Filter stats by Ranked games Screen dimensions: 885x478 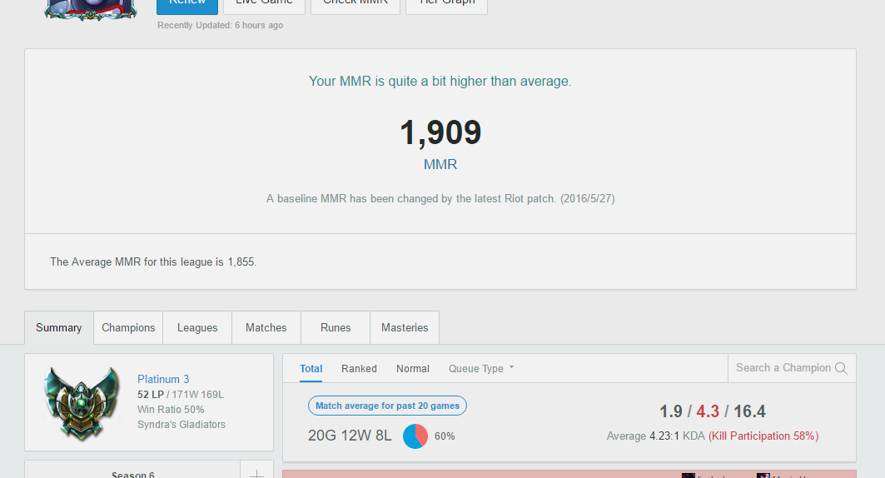[359, 369]
